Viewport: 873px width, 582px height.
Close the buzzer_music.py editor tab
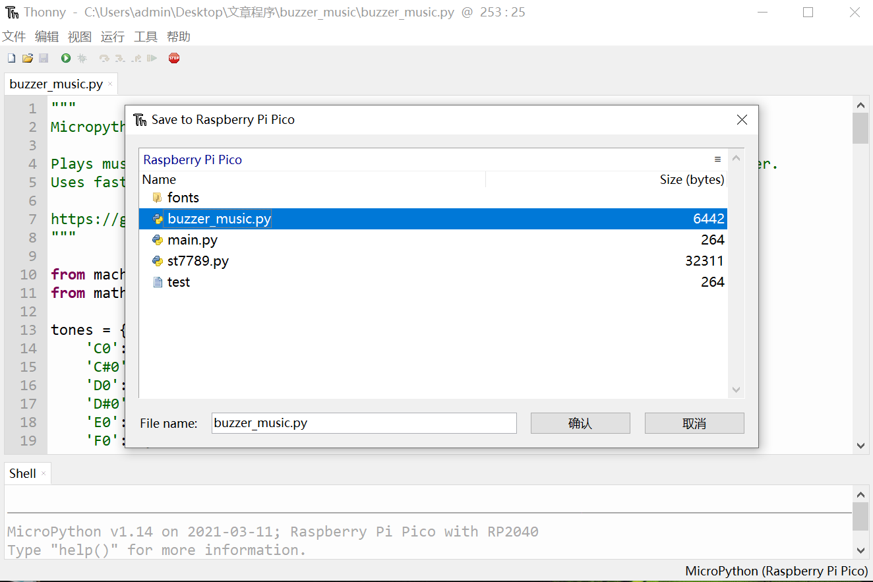click(x=110, y=84)
